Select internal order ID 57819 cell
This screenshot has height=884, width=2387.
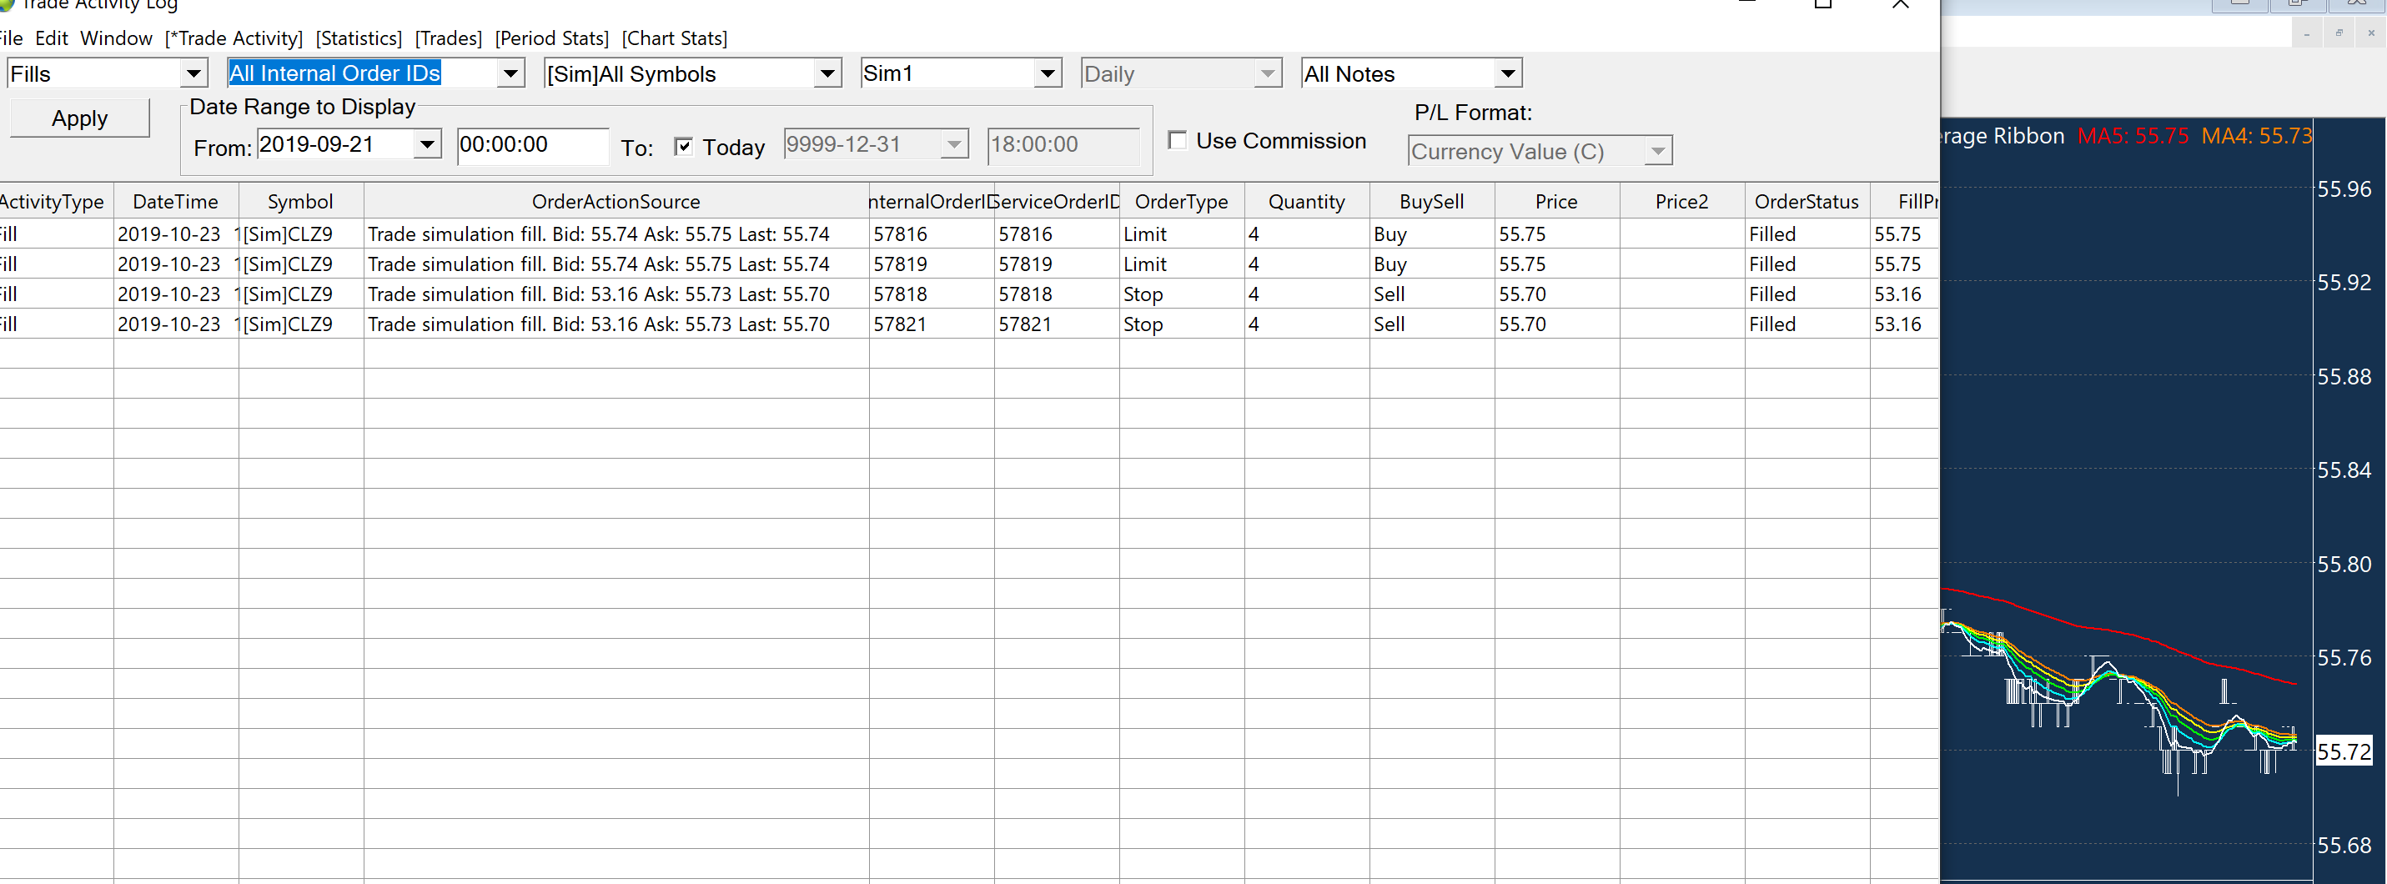coord(932,264)
